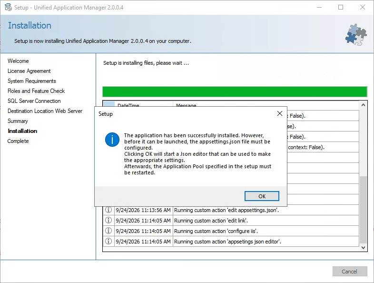Select the Complete step in sidebar

[18, 141]
